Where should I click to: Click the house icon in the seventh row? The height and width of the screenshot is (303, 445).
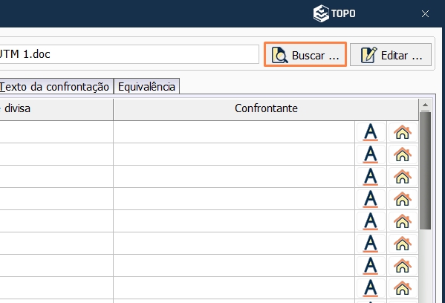tap(403, 266)
